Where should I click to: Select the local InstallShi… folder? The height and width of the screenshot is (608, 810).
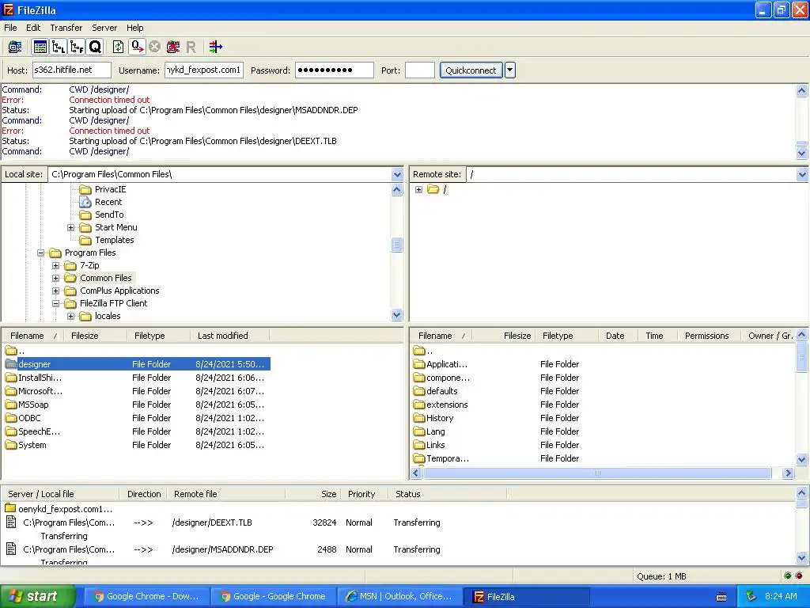point(137,378)
